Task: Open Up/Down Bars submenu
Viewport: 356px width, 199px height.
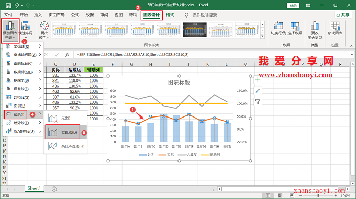Action: 23,131
